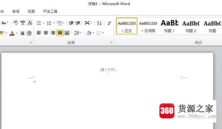
Task: Click the Clear Formatting eraser icon
Action: [16, 23]
